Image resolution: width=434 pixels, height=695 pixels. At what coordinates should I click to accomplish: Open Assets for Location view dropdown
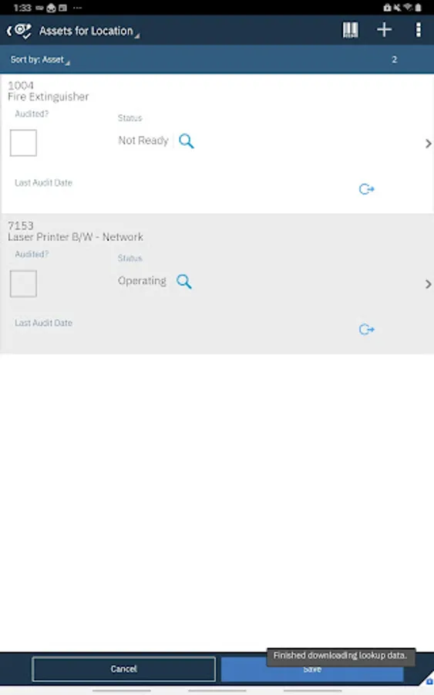coord(89,31)
